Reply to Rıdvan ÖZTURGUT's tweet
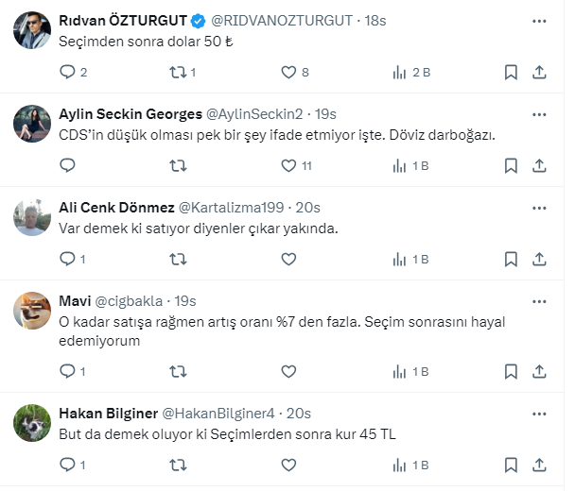The width and height of the screenshot is (575, 491). click(67, 72)
